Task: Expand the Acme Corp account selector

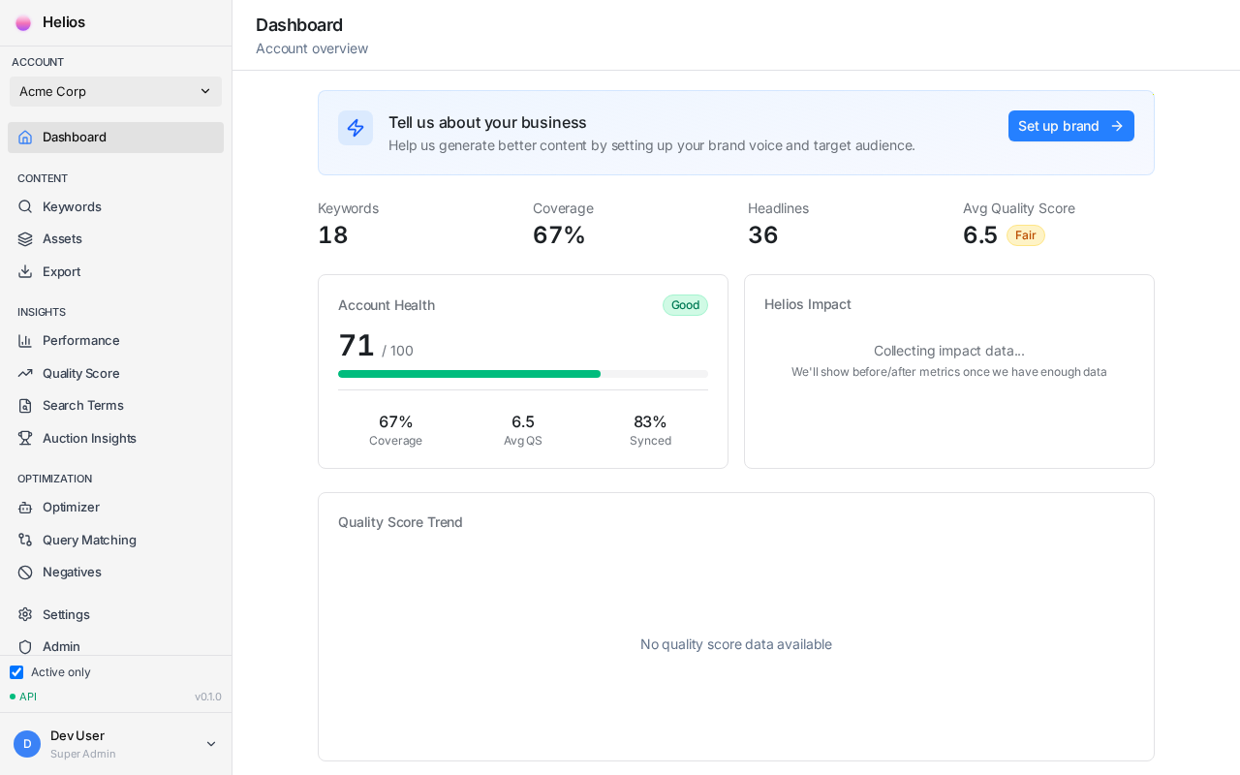Action: pos(115,91)
